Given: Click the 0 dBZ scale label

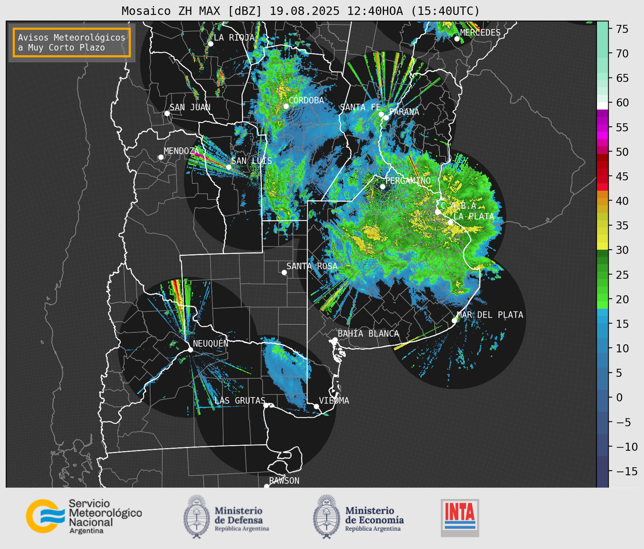Looking at the screenshot, I should (x=619, y=397).
